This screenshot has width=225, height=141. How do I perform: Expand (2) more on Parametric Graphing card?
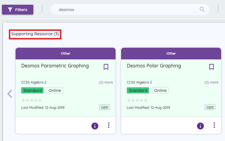(x=106, y=82)
